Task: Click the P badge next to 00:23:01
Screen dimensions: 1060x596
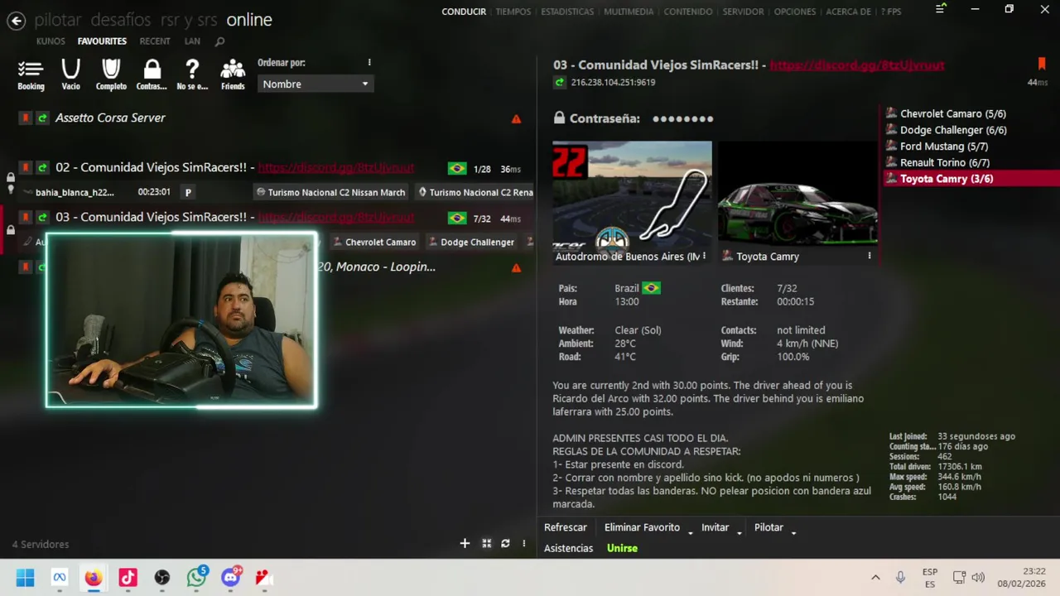Action: coord(188,192)
